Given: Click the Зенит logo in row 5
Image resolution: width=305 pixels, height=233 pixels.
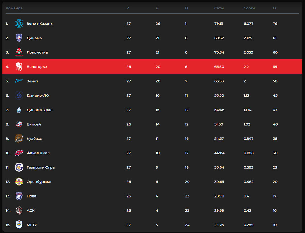Looking at the screenshot, I should pyautogui.click(x=19, y=81).
